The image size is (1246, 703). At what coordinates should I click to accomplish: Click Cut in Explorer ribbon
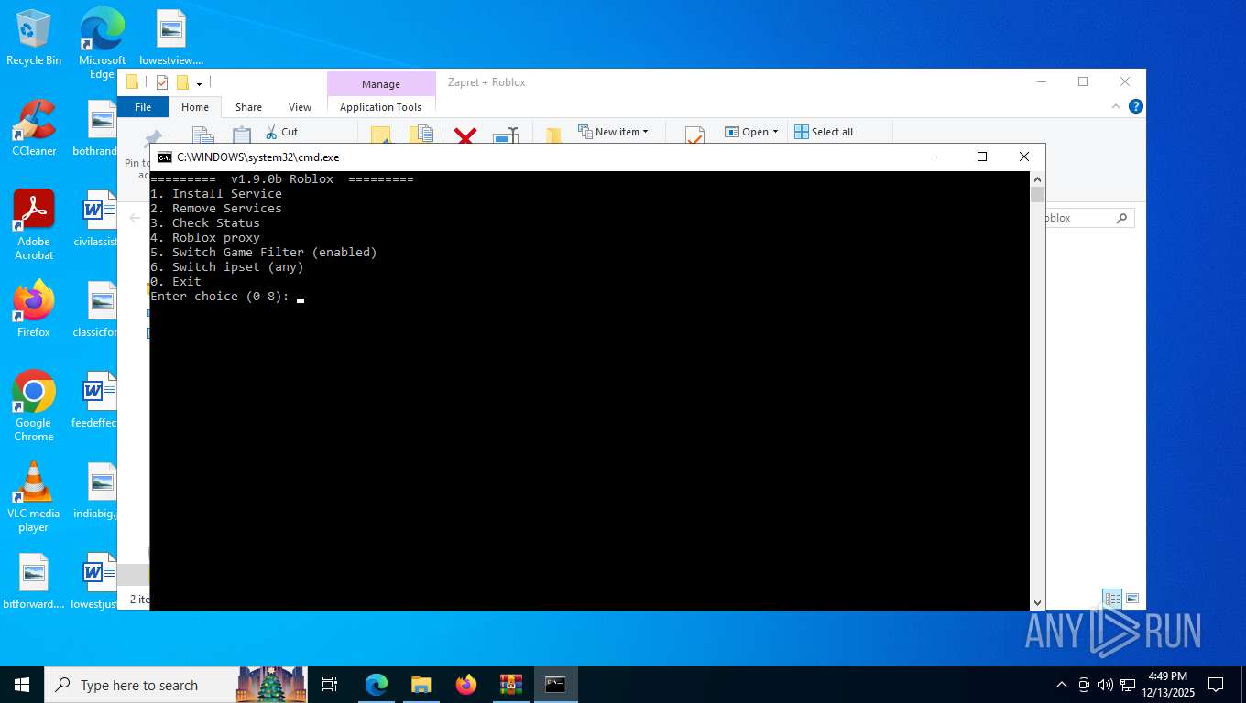coord(281,132)
